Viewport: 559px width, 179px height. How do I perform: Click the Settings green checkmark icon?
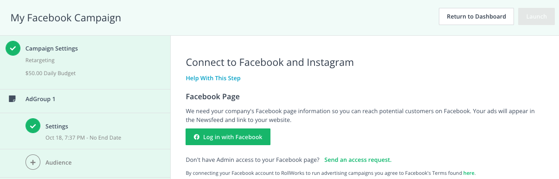(33, 126)
